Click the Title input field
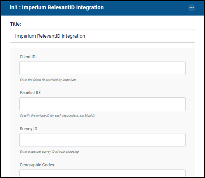Image resolution: width=205 pixels, height=178 pixels. 102,36
